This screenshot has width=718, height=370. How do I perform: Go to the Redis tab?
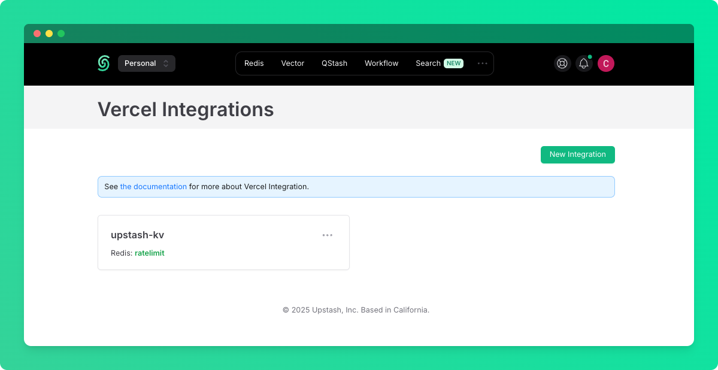pos(254,63)
